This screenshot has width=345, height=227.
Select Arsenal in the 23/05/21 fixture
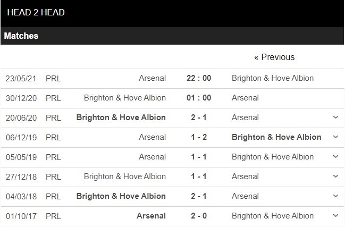pyautogui.click(x=152, y=78)
